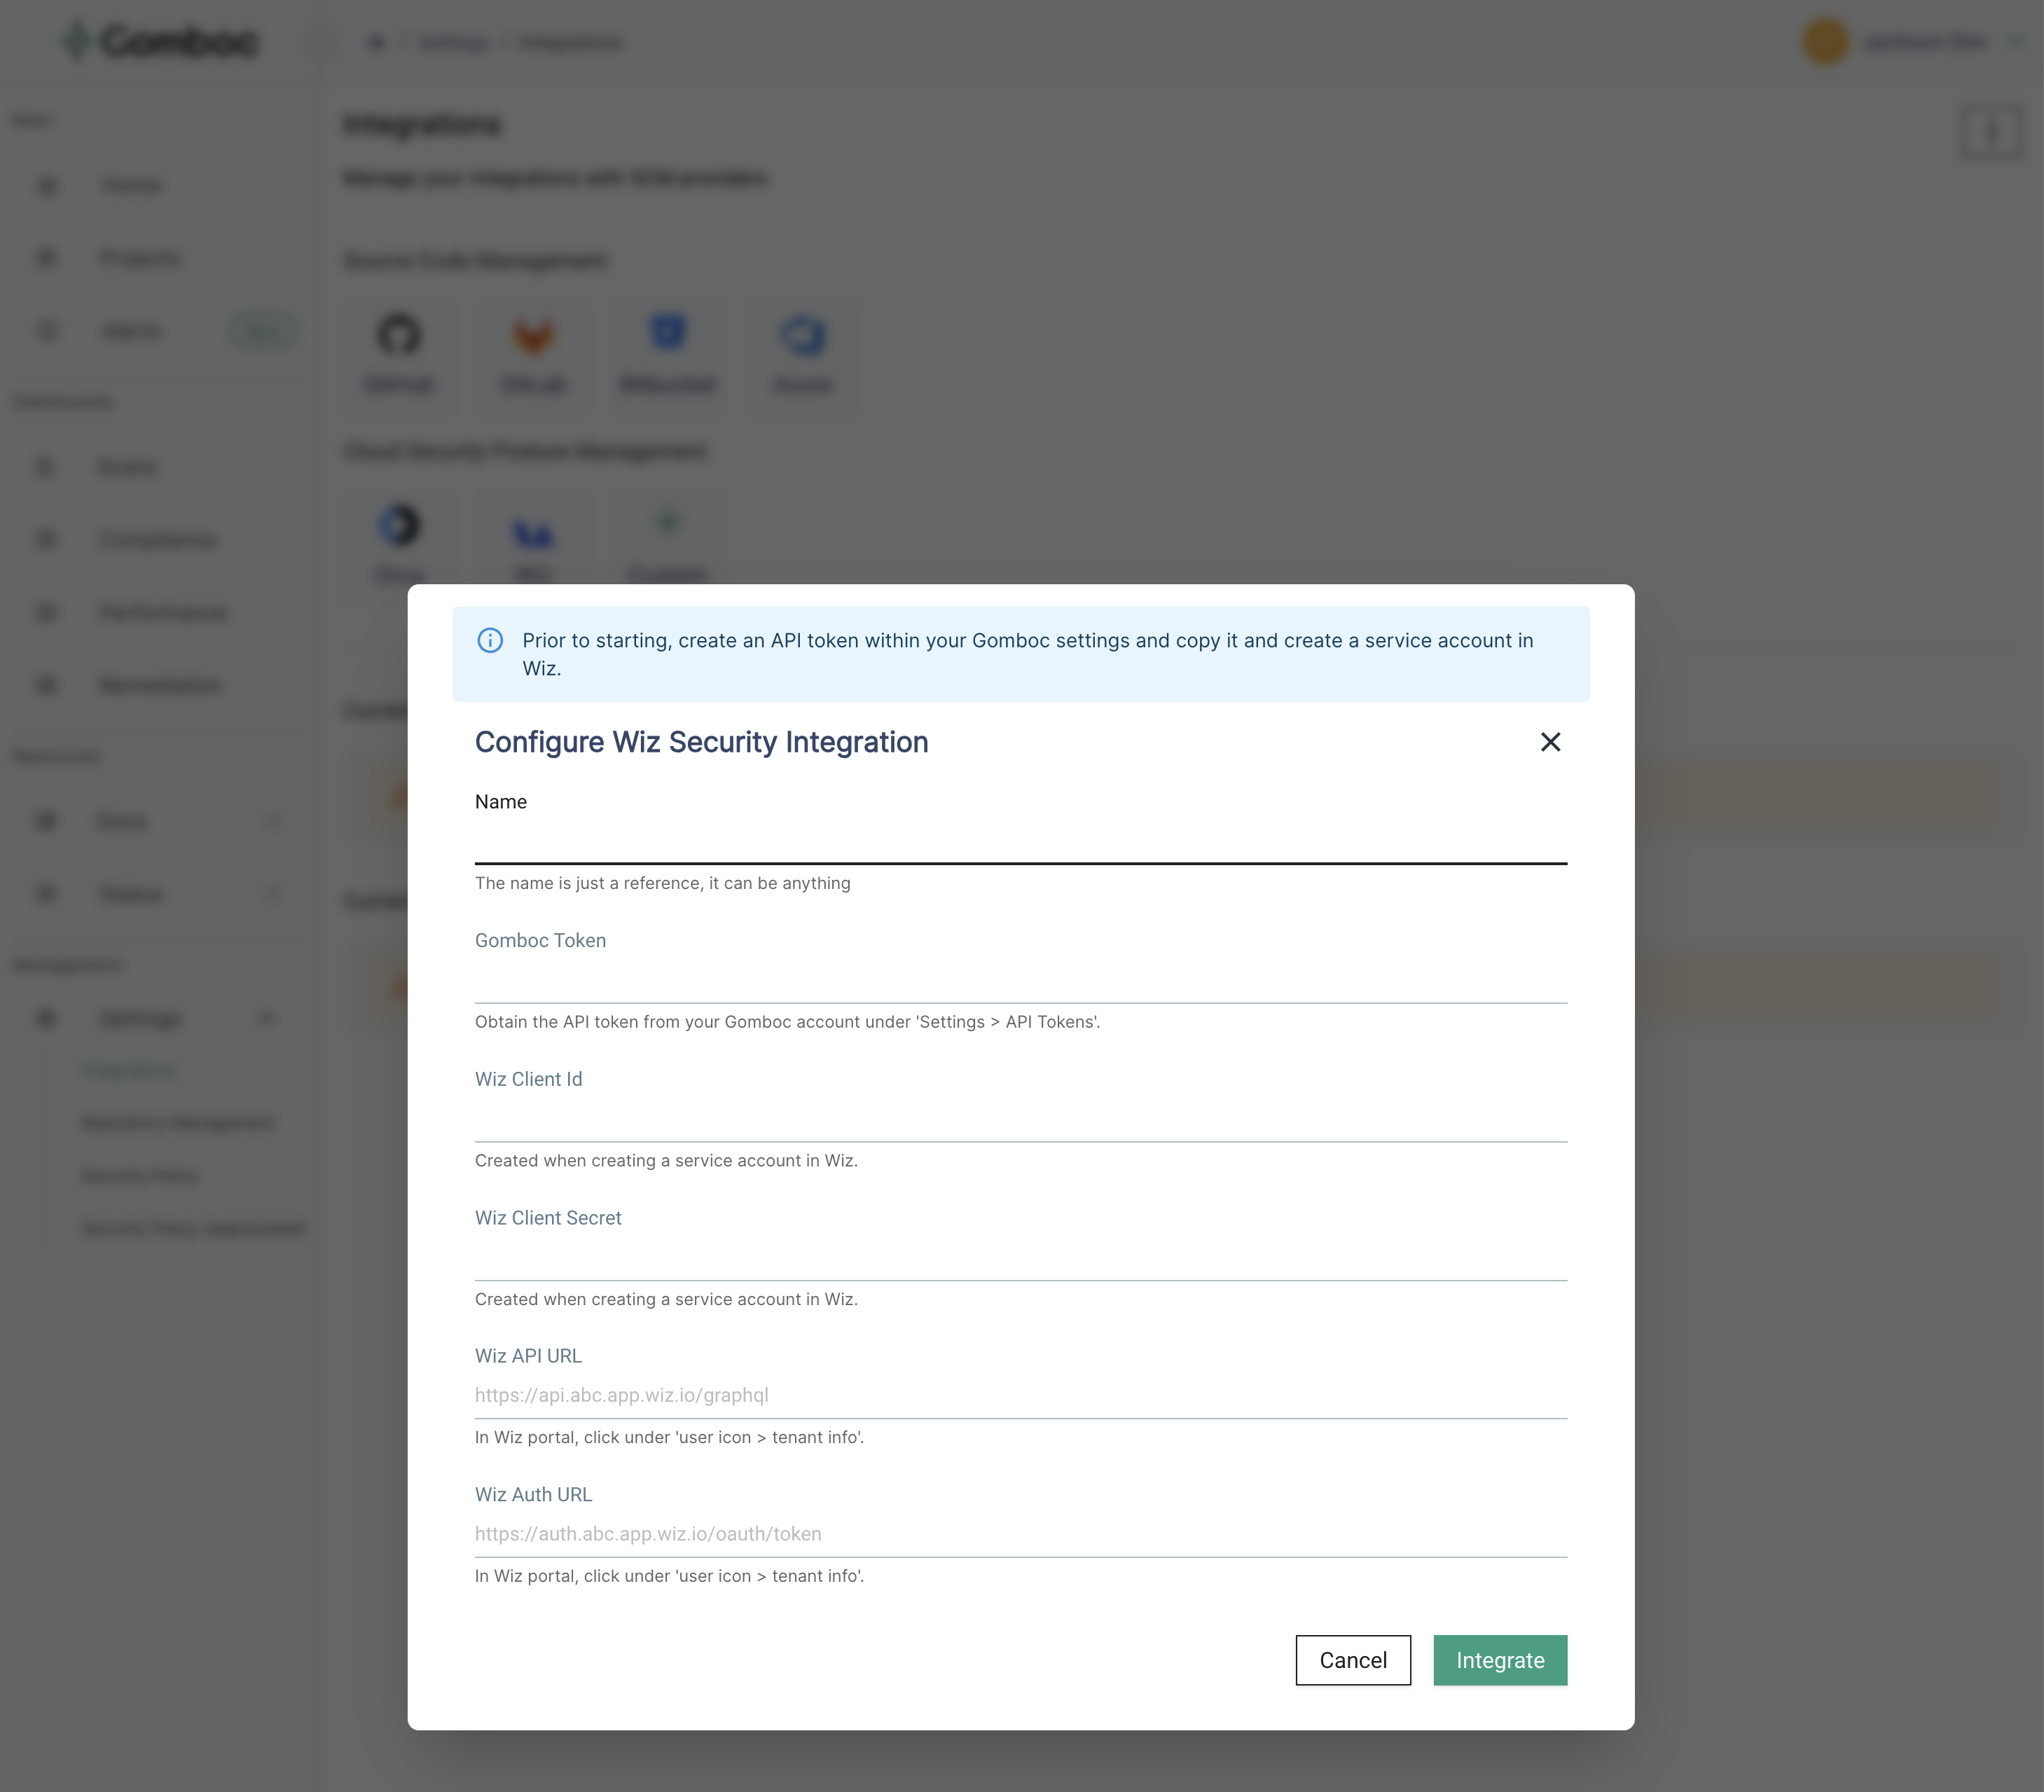Click the Wiz API URL input

point(1021,1396)
